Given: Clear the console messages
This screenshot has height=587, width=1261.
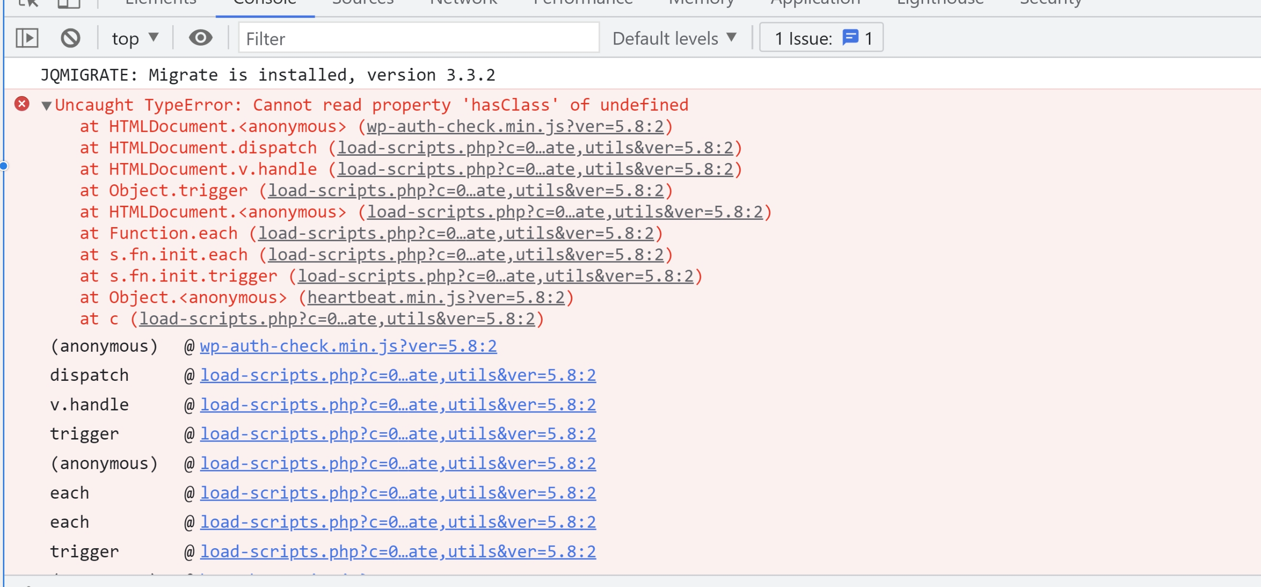Looking at the screenshot, I should 70,38.
